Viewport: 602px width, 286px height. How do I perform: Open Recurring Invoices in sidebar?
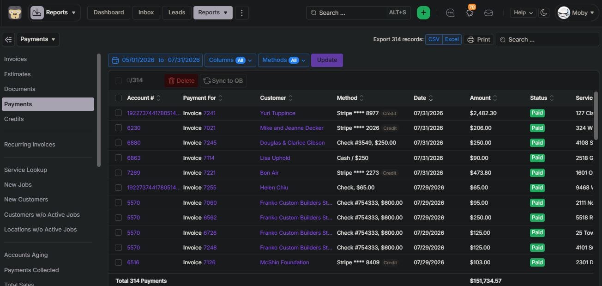pos(30,145)
